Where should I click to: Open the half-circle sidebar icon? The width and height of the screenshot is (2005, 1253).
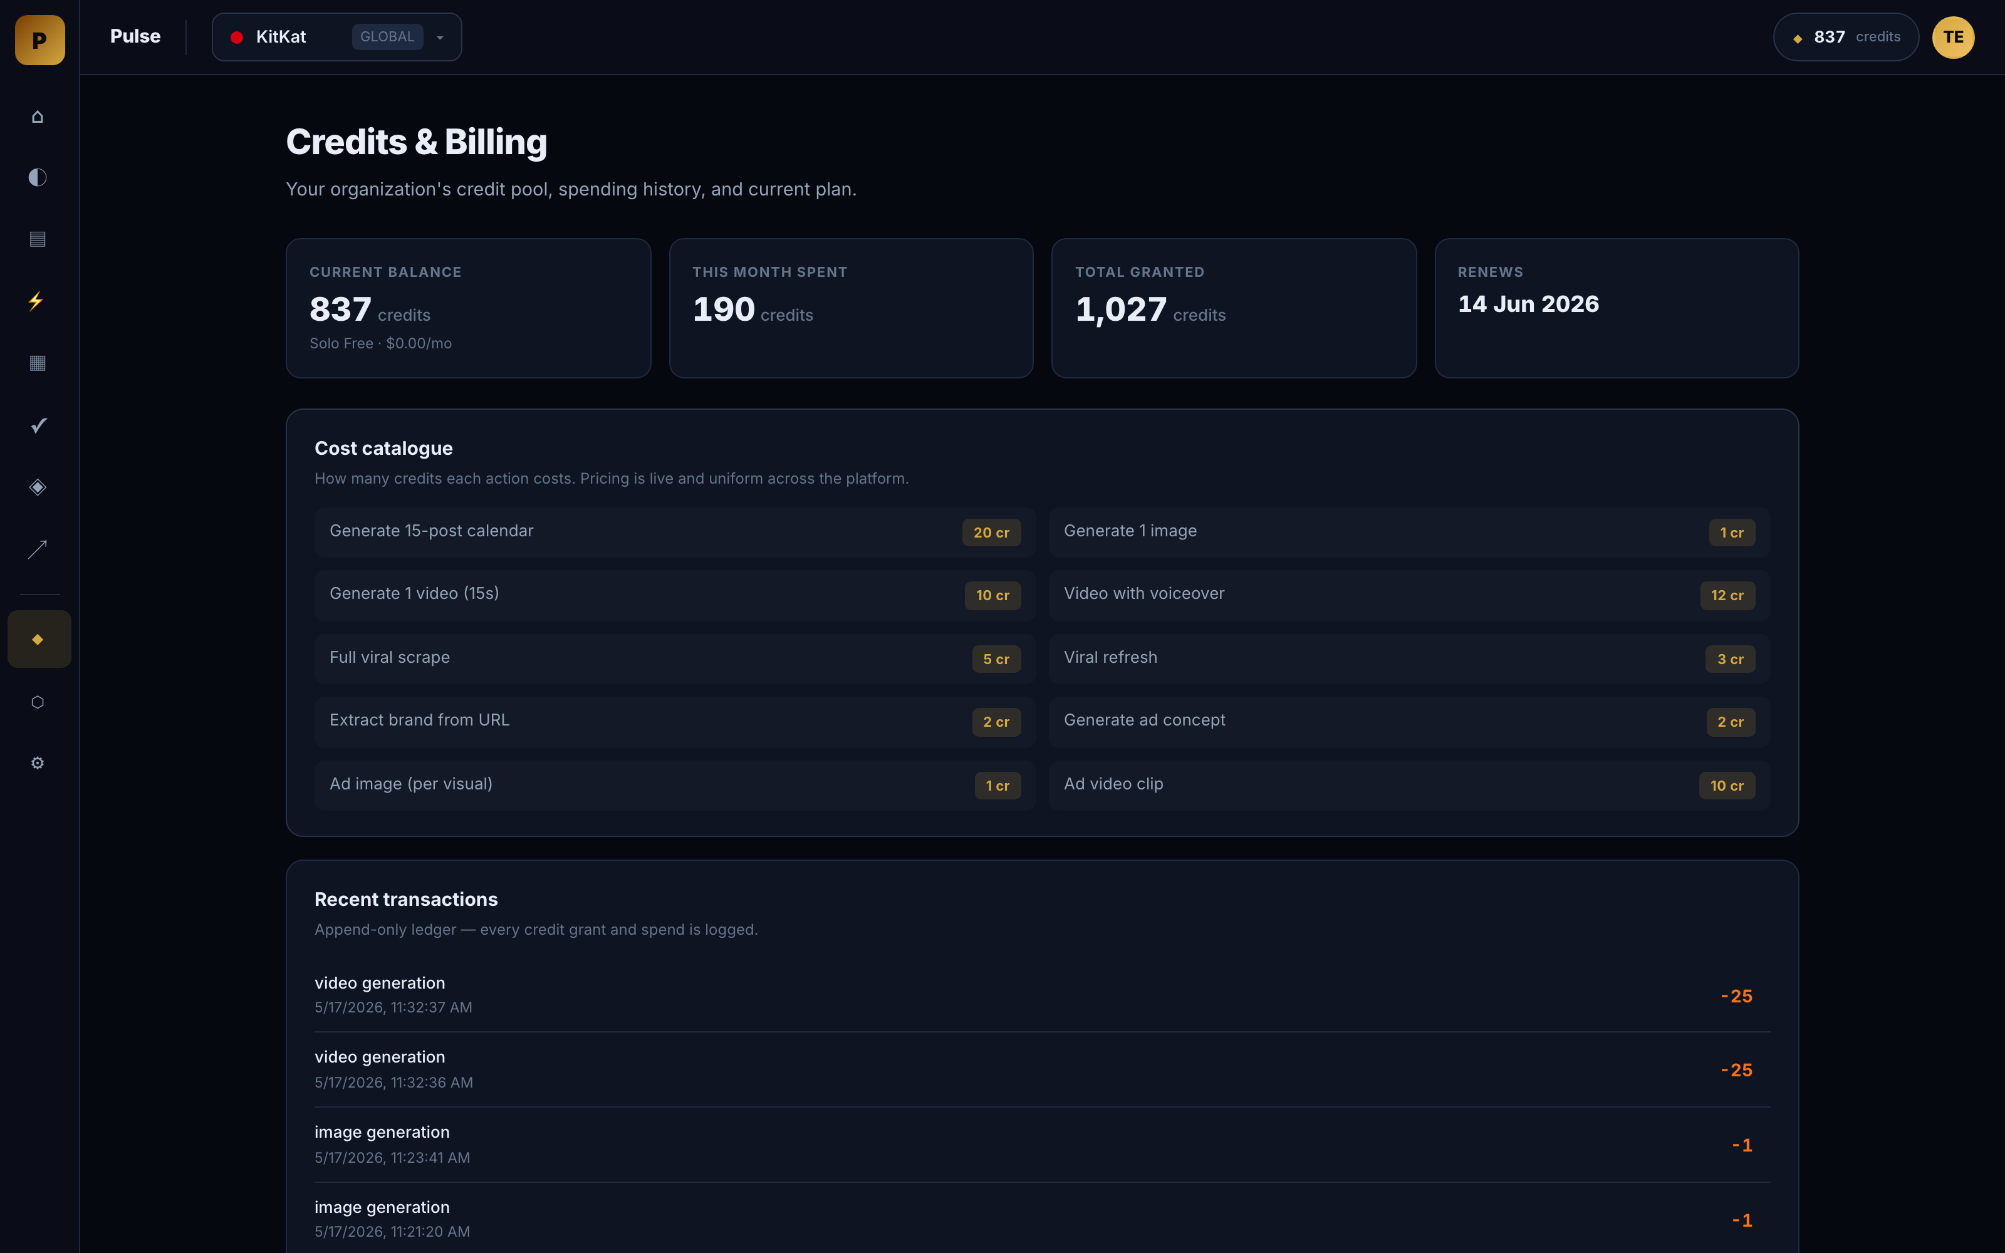38,177
